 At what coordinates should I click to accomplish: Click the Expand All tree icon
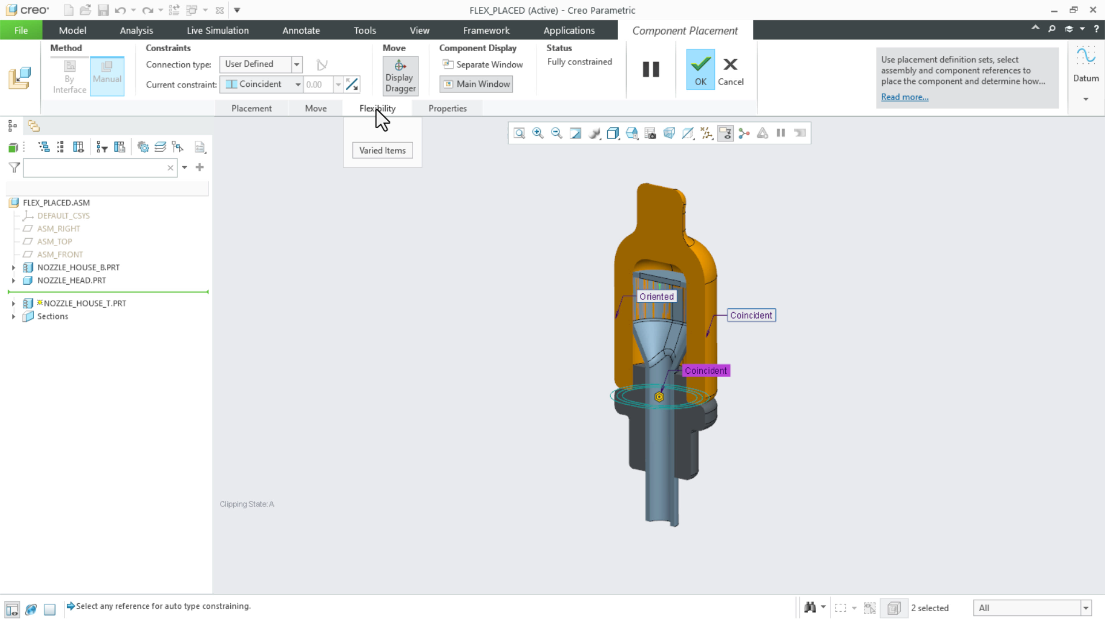tap(44, 147)
